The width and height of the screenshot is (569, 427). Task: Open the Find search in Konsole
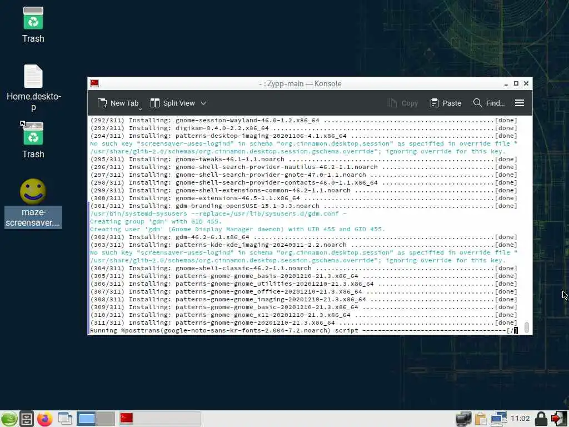[x=489, y=103]
